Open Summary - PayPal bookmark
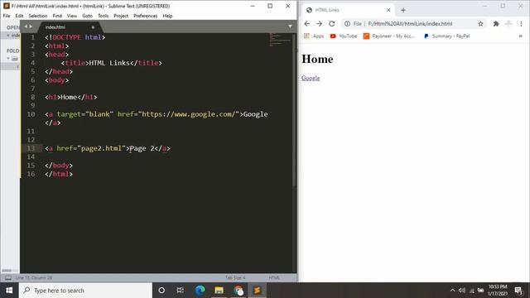The image size is (530, 298). pos(446,36)
